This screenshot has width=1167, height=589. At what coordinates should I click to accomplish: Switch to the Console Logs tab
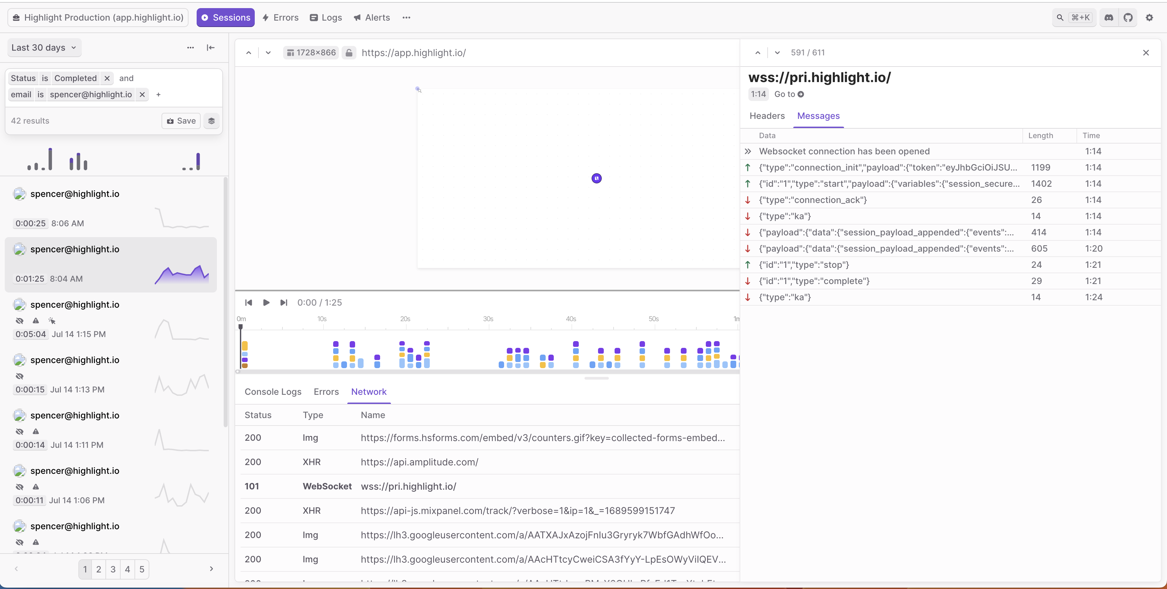point(273,391)
